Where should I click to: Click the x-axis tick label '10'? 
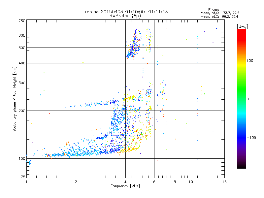(x=191, y=182)
